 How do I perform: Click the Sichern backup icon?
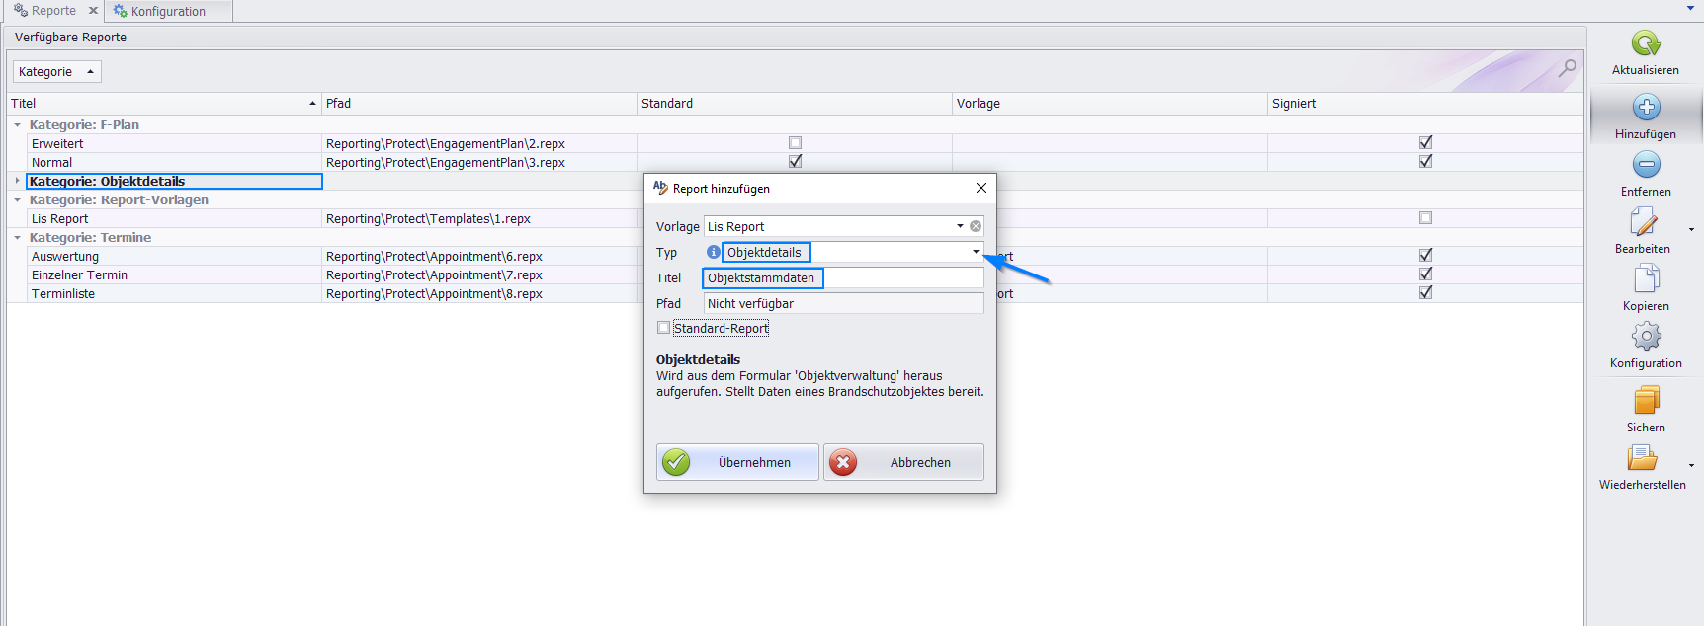[x=1646, y=401]
